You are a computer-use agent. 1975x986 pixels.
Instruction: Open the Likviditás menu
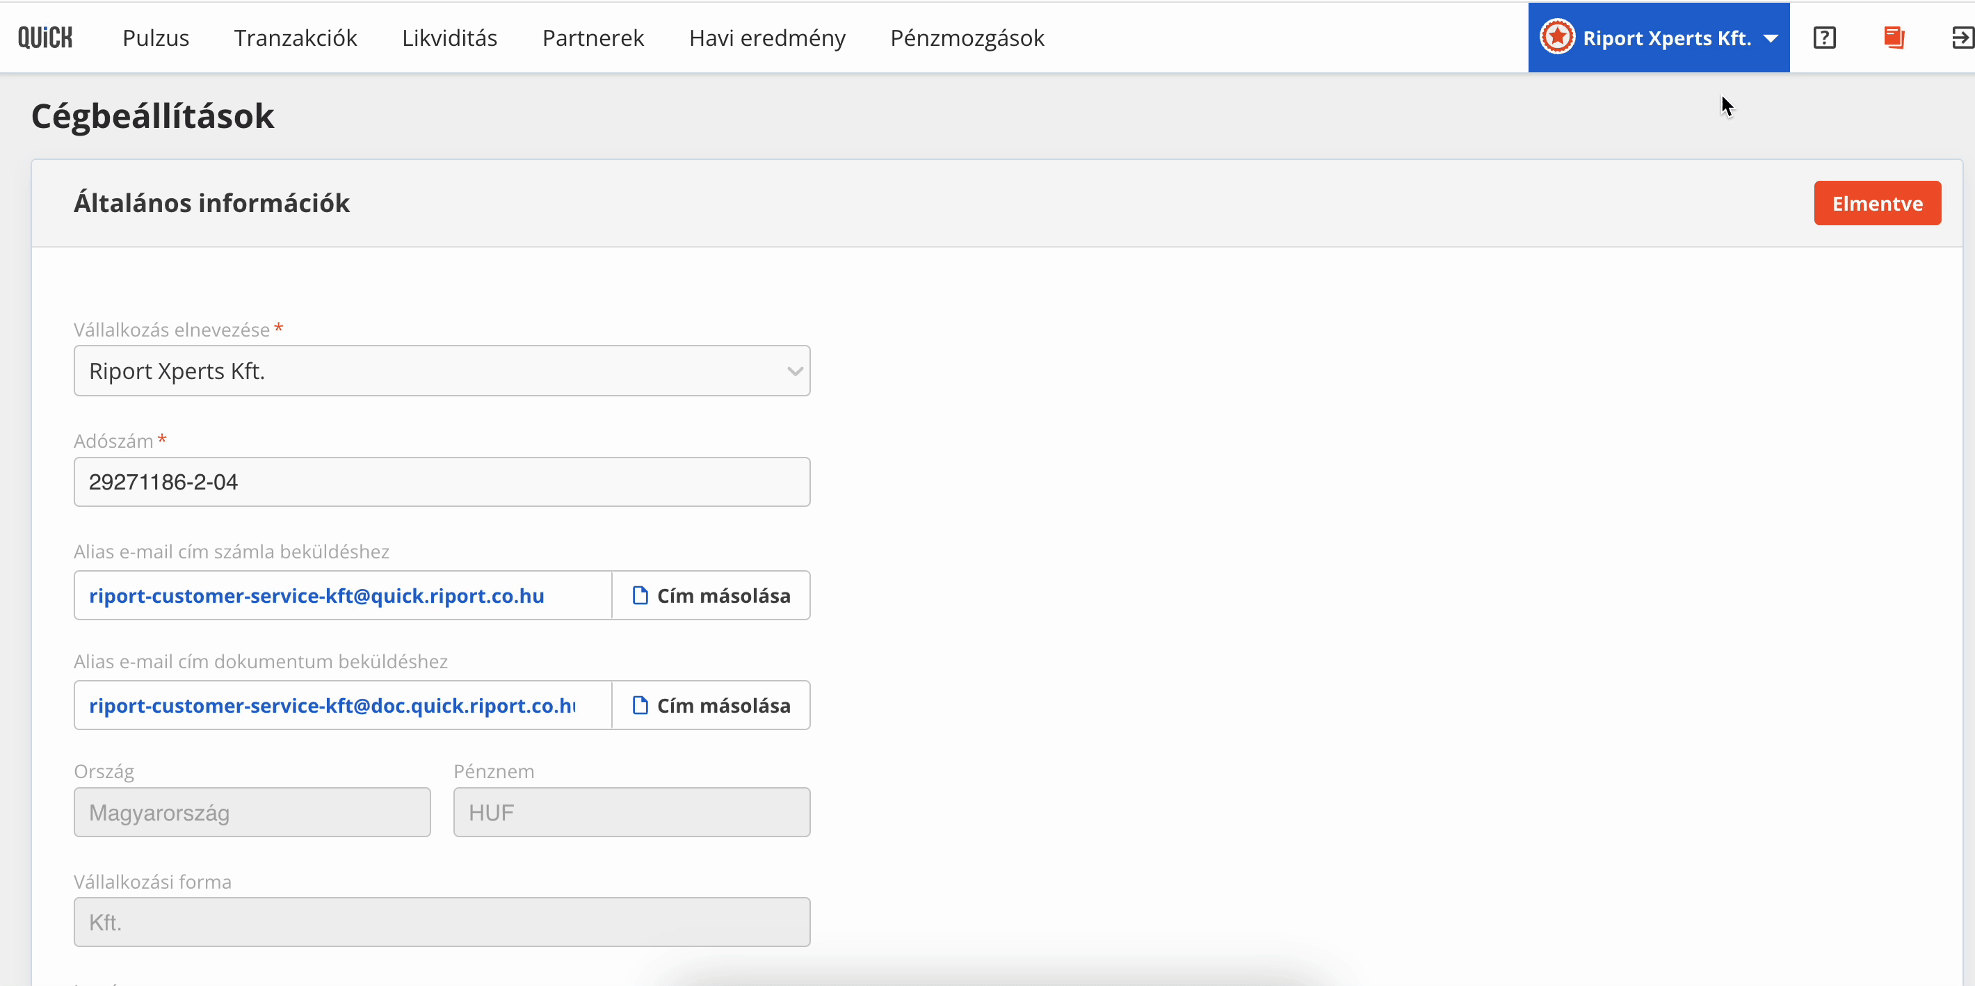point(450,38)
